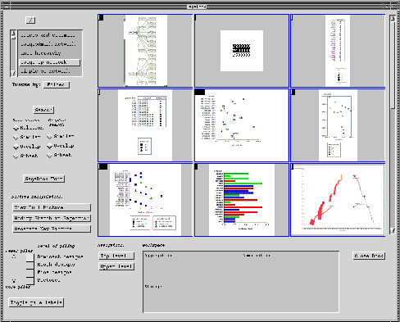Select the highlighted row in the list box
The height and width of the screenshot is (322, 400).
[x=50, y=62]
